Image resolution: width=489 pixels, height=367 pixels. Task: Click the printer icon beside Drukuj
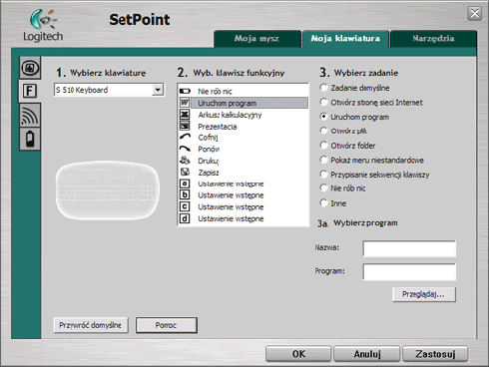click(185, 161)
